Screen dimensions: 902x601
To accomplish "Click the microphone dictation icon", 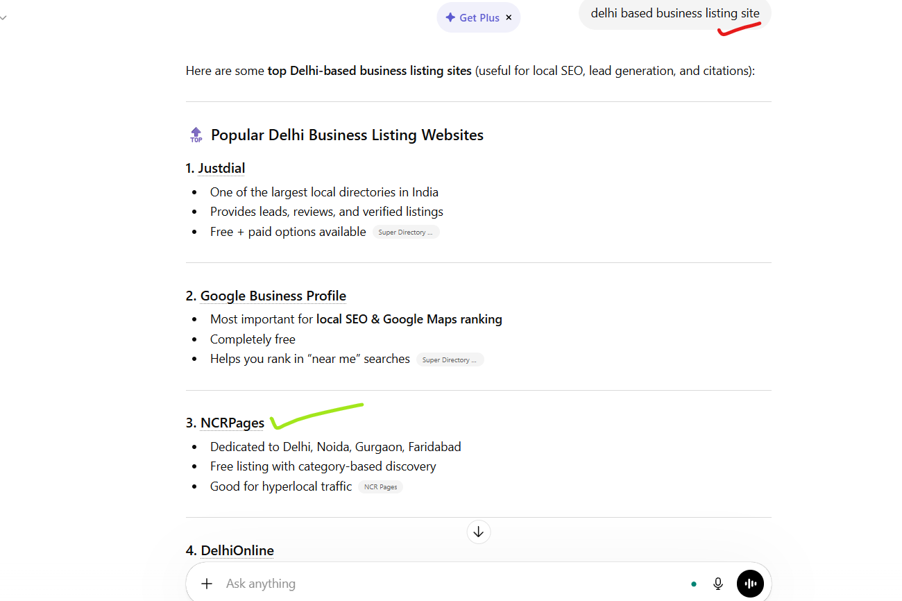I will pyautogui.click(x=718, y=584).
